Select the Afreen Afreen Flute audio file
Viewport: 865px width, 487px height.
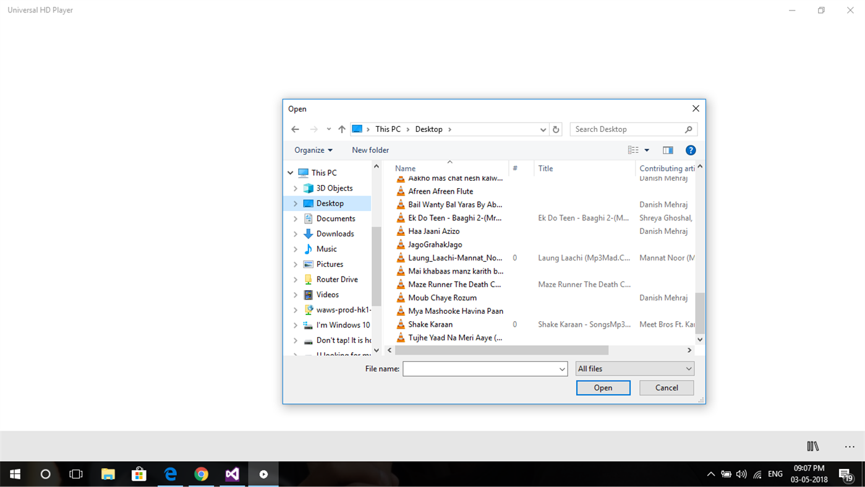pyautogui.click(x=441, y=191)
